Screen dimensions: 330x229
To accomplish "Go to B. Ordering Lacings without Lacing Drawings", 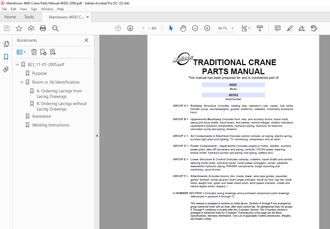I will point(61,106).
